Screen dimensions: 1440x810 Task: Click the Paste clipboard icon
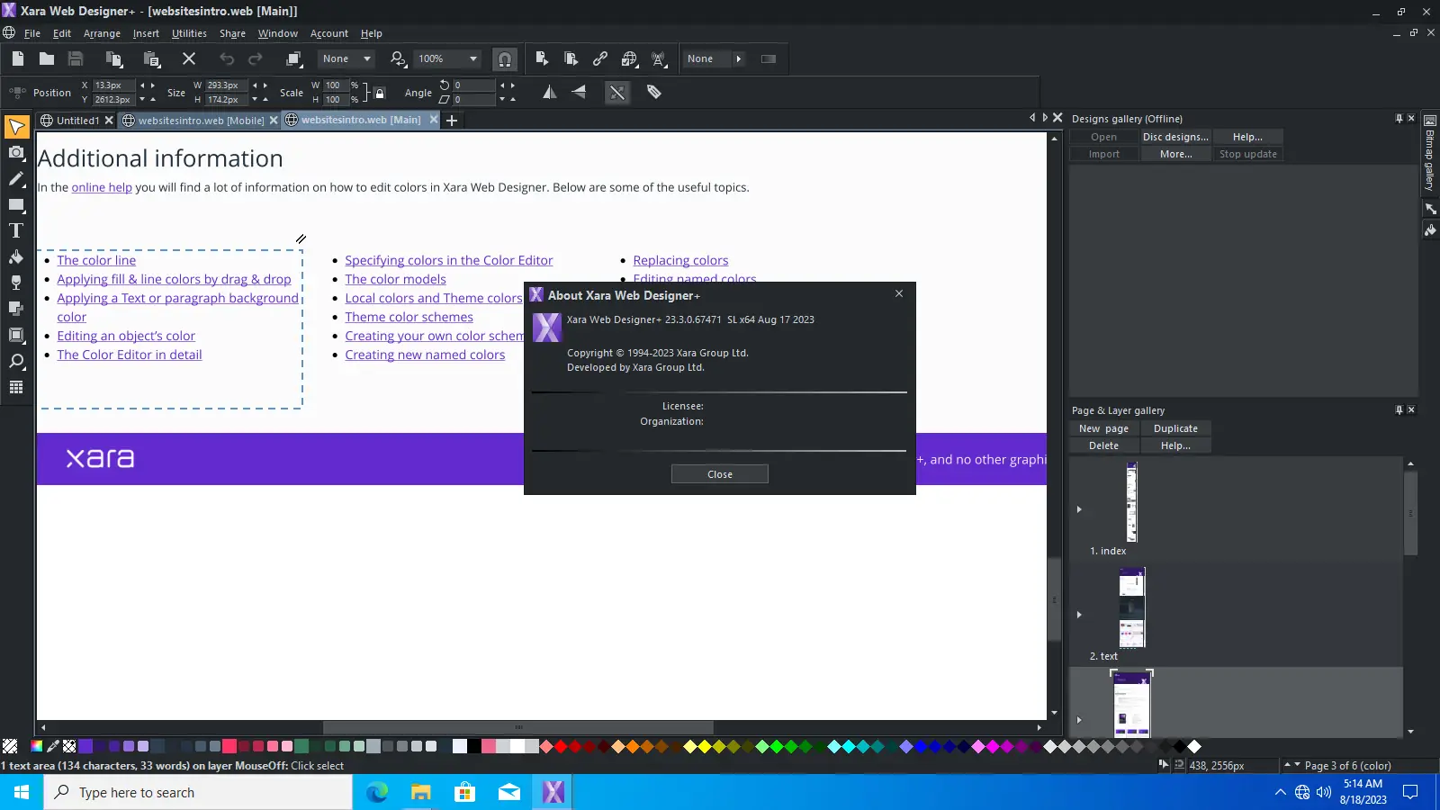[151, 59]
